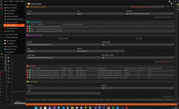Edit condition Koşul2 in Koşul Listesi
The image size is (179, 109).
[30, 73]
